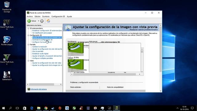Open the Escritorio menu
This screenshot has height=111, width=197.
coord(46,16)
